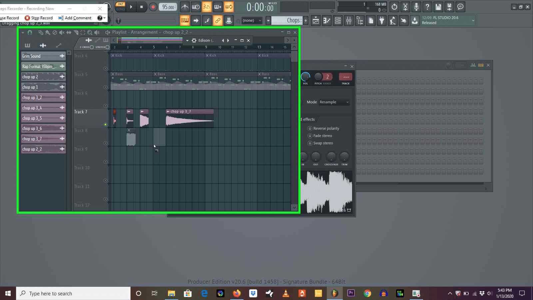Screen dimensions: 533x300
Task: Open the channel rack icon
Action: tap(338, 21)
